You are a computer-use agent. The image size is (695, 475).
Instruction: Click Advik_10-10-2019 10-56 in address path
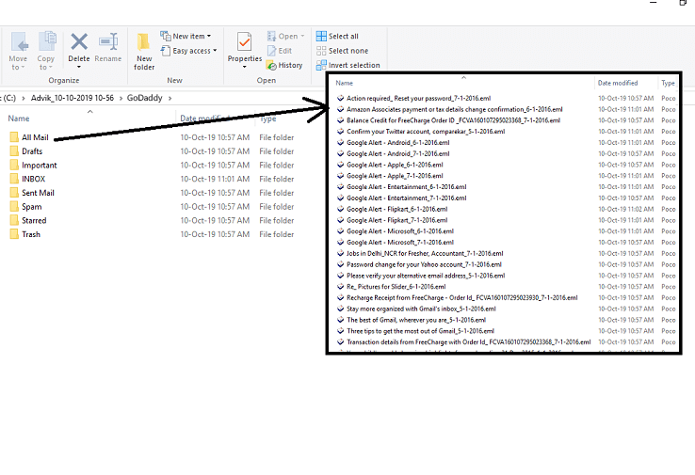[x=73, y=98]
